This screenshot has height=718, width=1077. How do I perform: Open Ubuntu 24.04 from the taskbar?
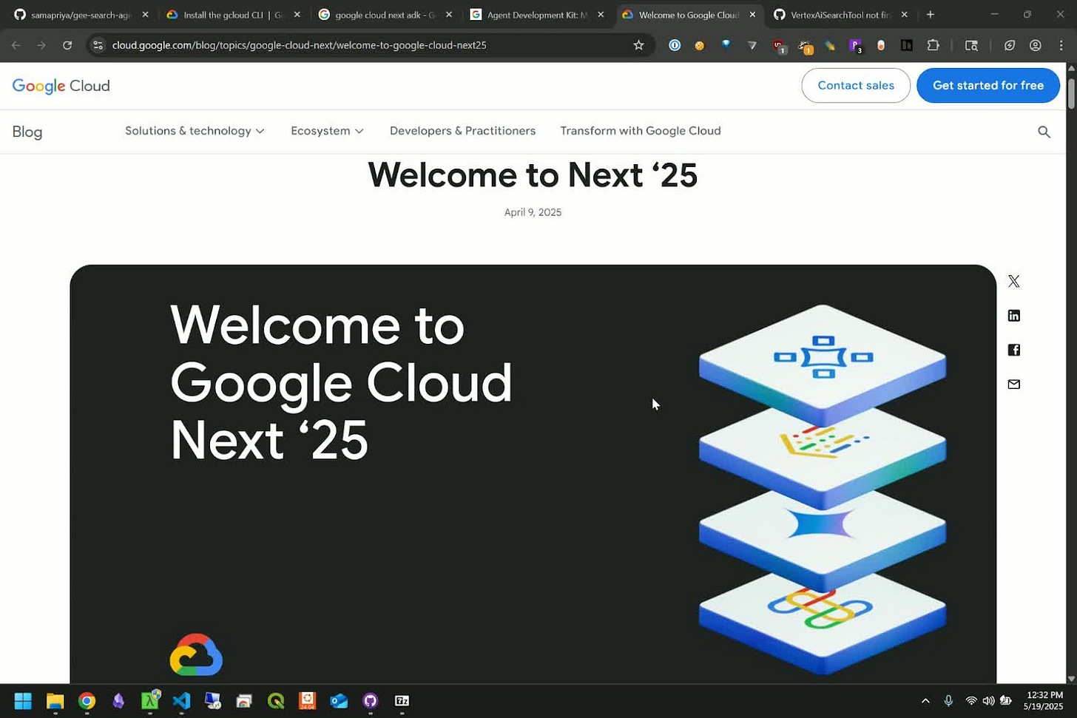307,700
